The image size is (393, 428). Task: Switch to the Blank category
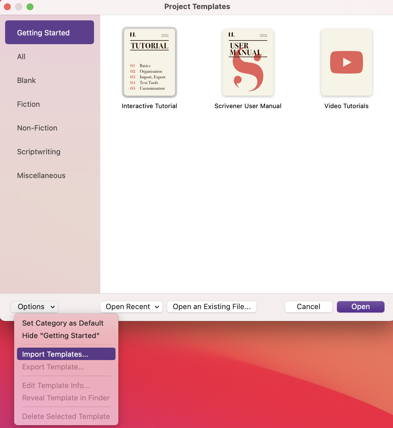click(x=50, y=80)
